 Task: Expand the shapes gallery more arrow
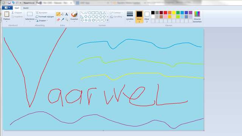pos(108,20)
